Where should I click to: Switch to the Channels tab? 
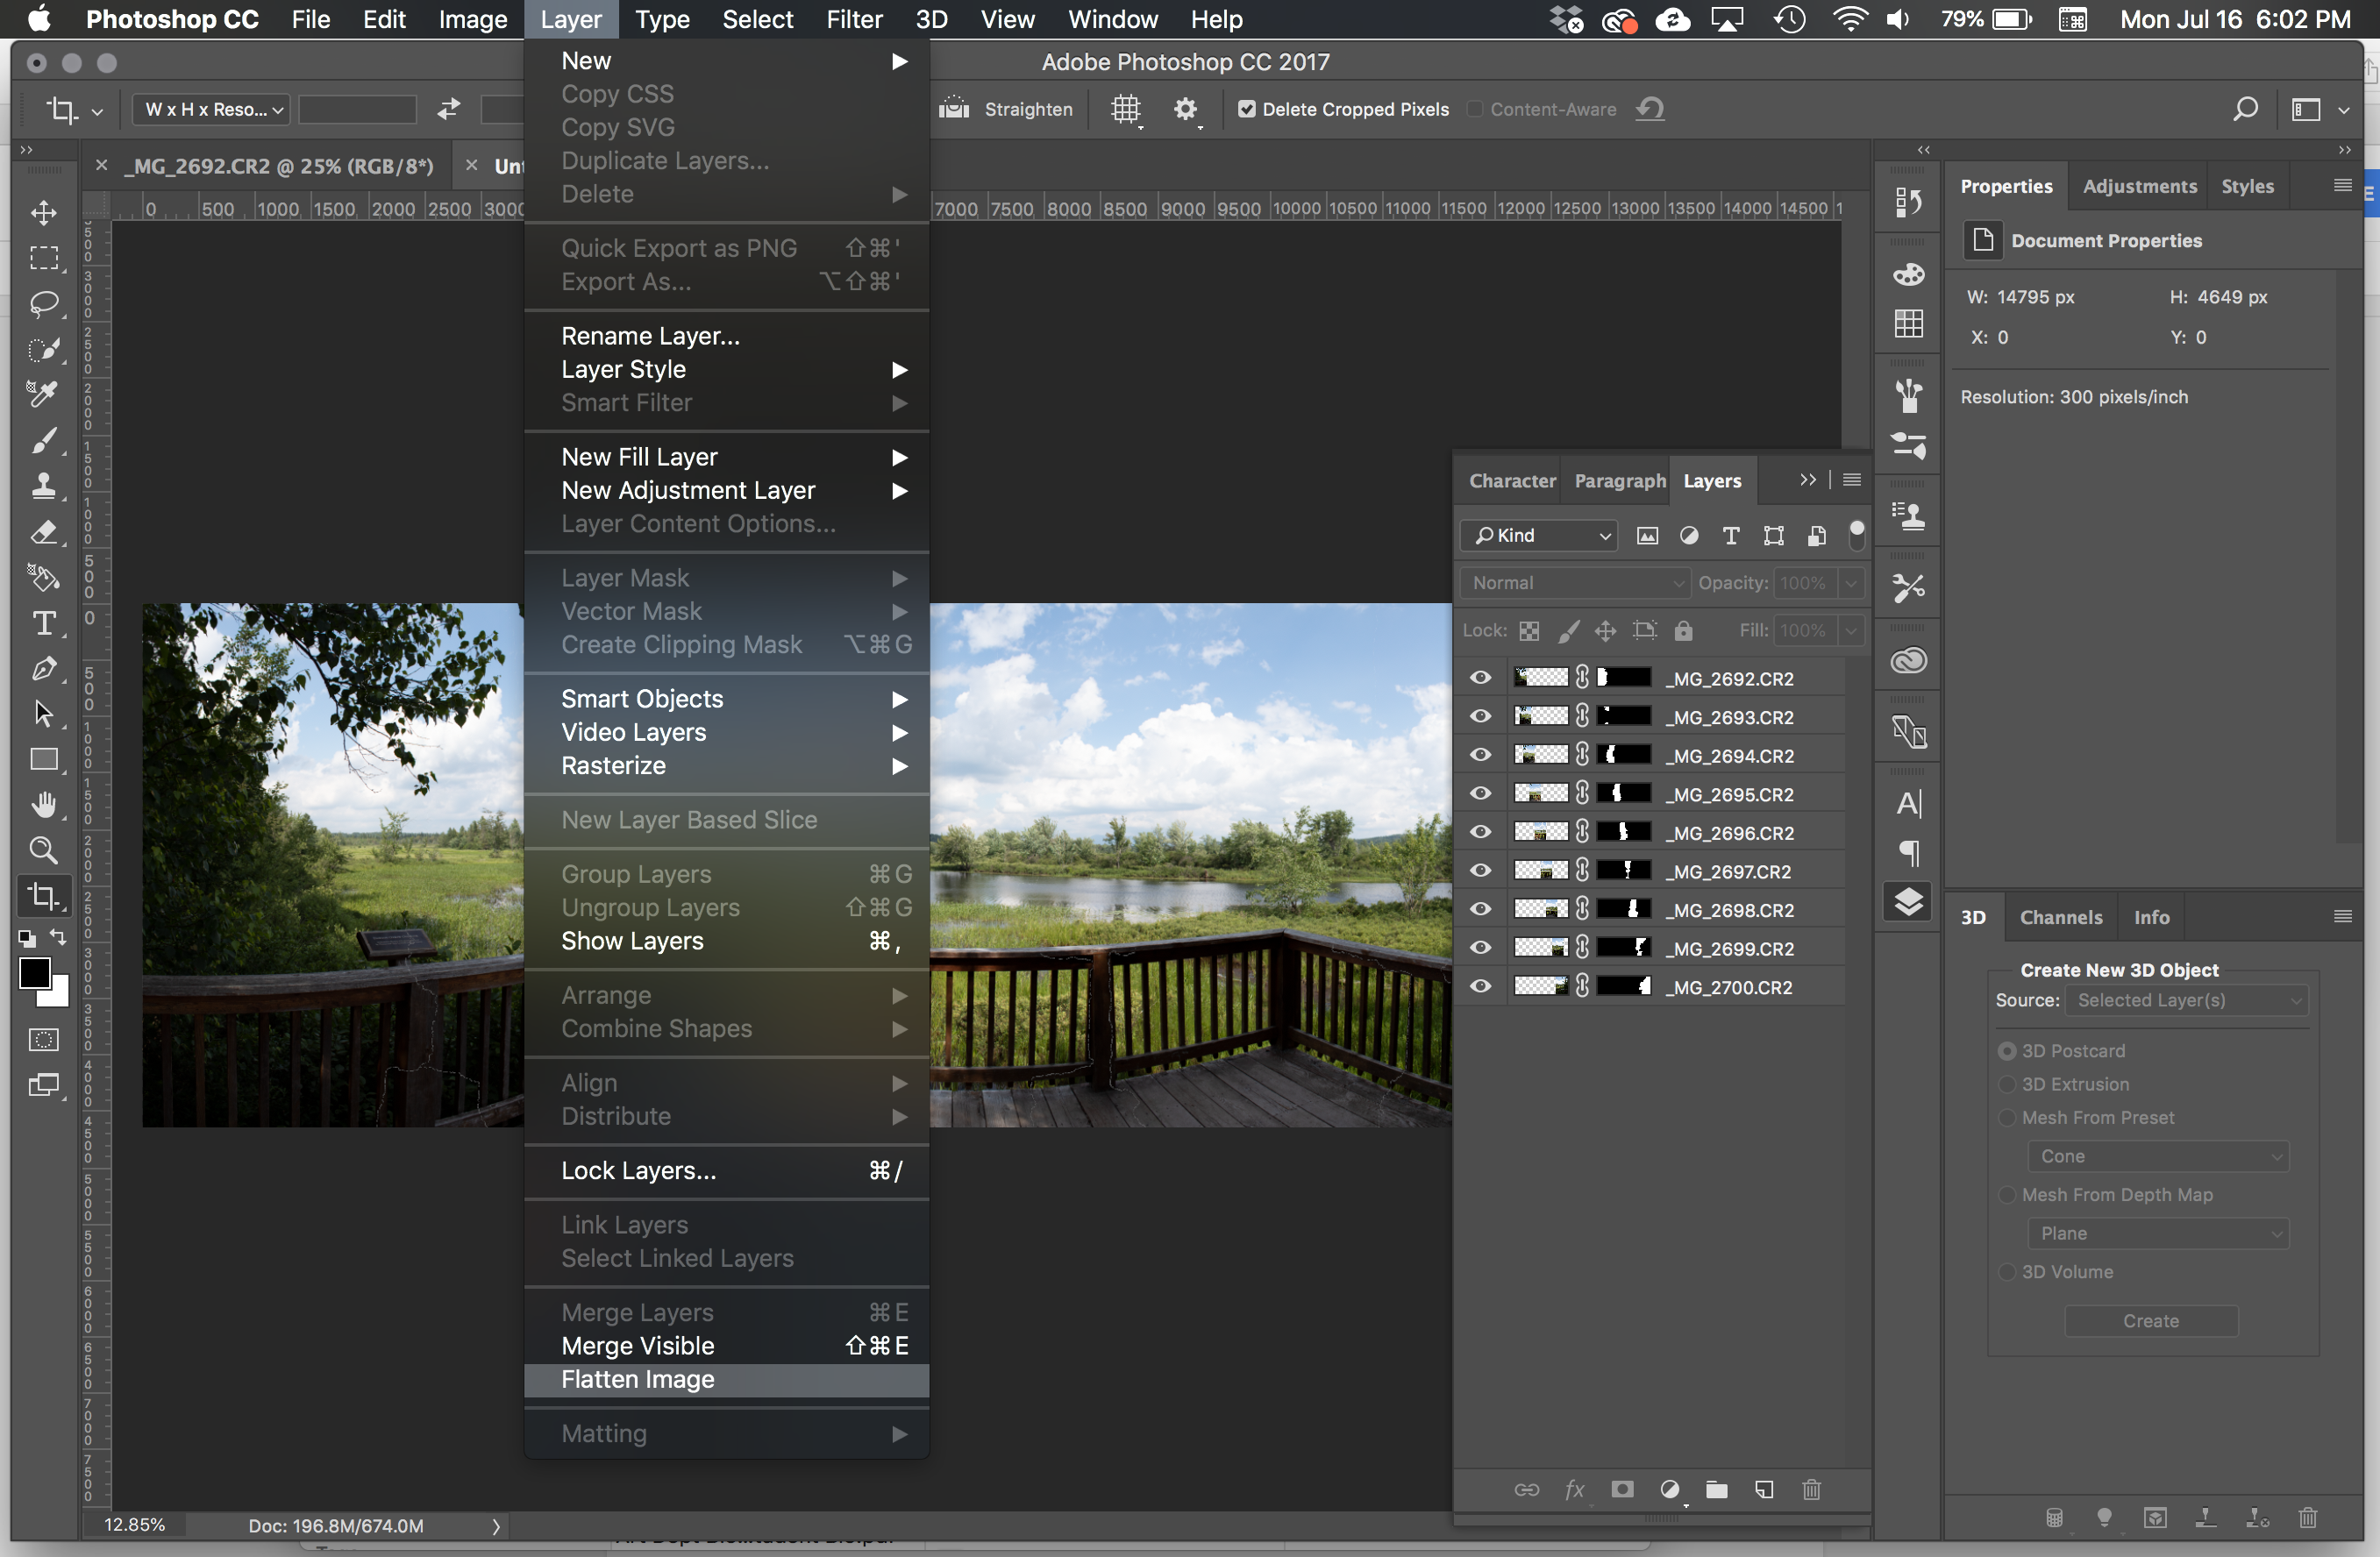tap(2060, 917)
